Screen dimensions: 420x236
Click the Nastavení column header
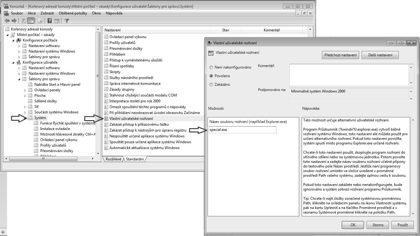tap(157, 30)
